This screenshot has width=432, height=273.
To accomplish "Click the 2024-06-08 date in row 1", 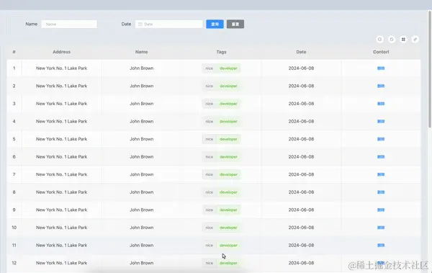I will 301,68.
